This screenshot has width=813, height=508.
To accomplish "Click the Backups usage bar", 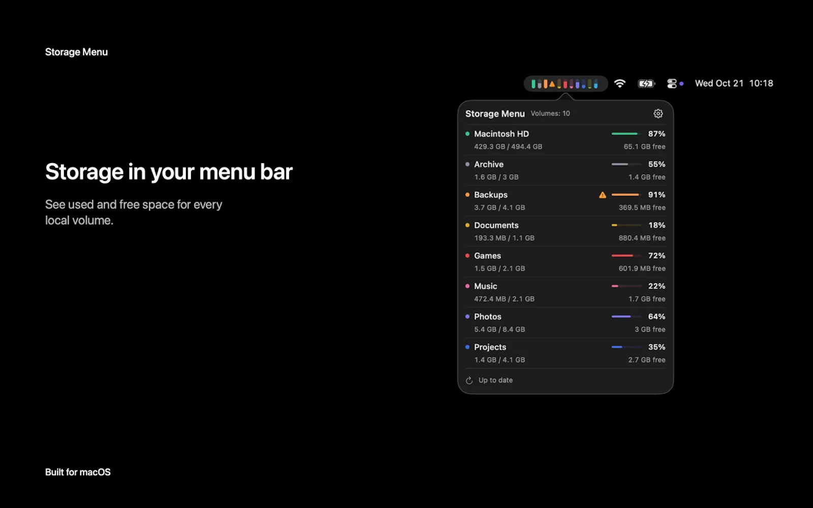I will pos(627,195).
